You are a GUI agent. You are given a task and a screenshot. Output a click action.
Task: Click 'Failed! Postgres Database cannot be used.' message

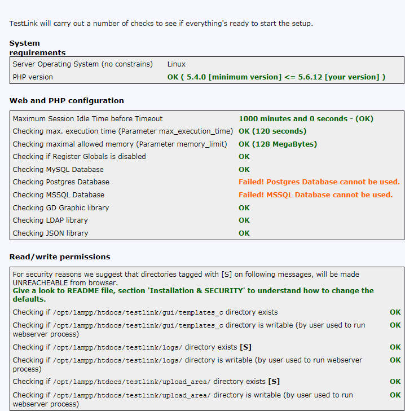pyautogui.click(x=319, y=182)
